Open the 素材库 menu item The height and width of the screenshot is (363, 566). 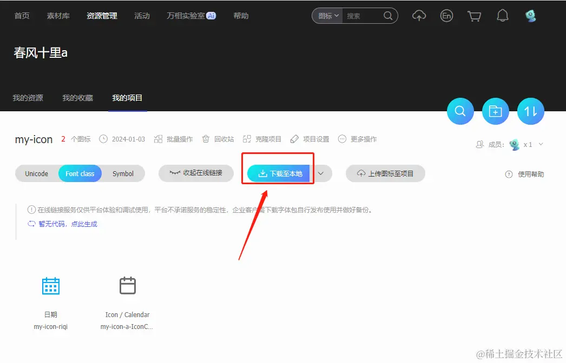[x=58, y=16]
